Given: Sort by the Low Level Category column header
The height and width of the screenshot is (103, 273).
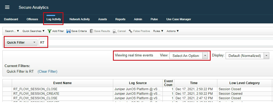Looking at the screenshot, I should (x=244, y=83).
